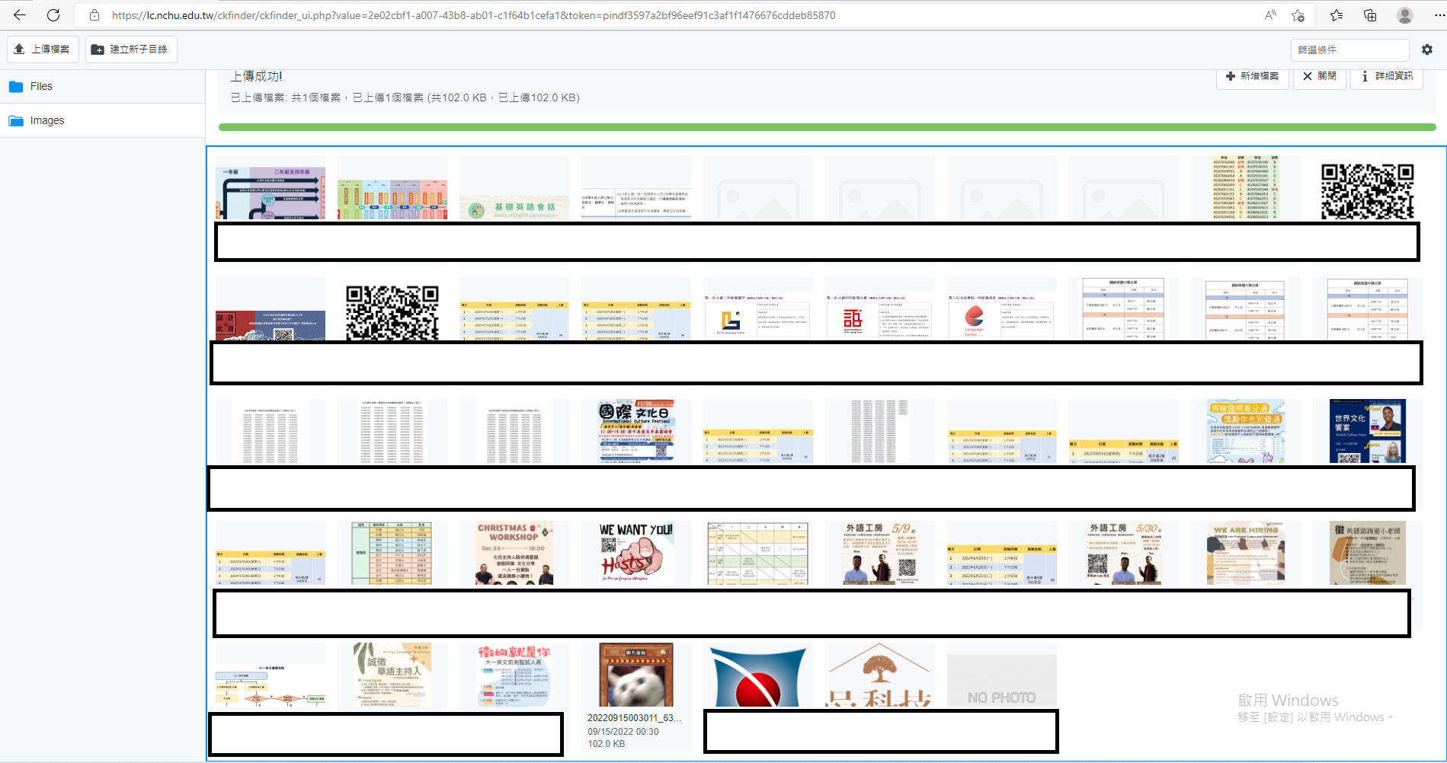This screenshot has height=763, width=1447.
Task: Click the green upload progress bar
Action: click(x=827, y=127)
